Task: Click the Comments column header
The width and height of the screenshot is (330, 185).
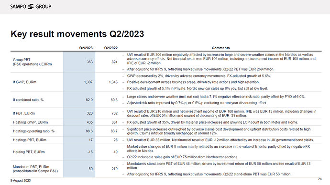Action: (220, 48)
